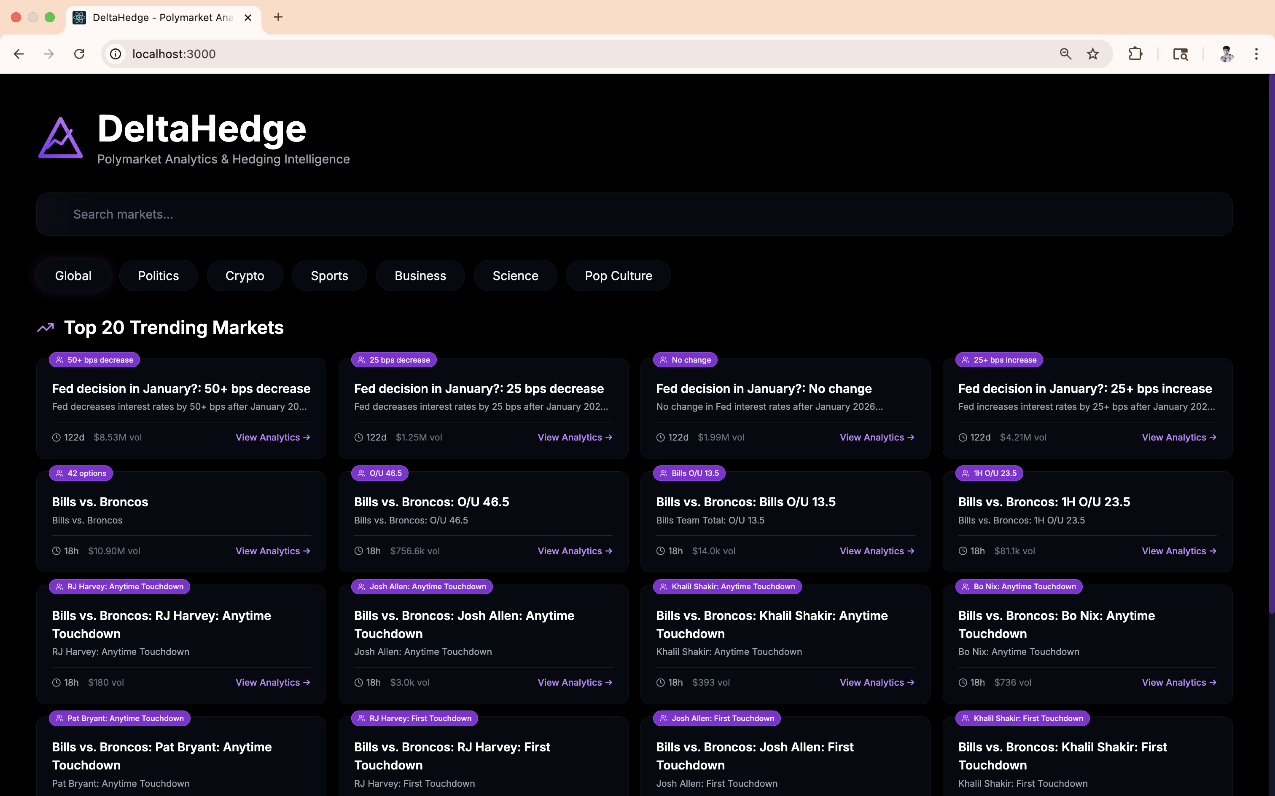Select the Politics category filter

[x=158, y=275]
